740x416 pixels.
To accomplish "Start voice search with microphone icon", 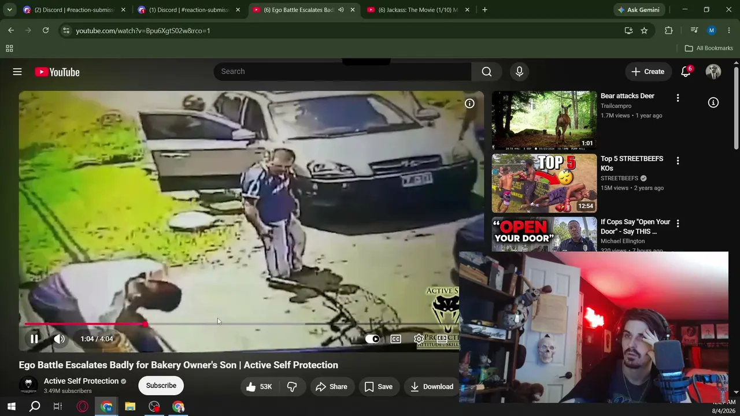I will coord(519,72).
